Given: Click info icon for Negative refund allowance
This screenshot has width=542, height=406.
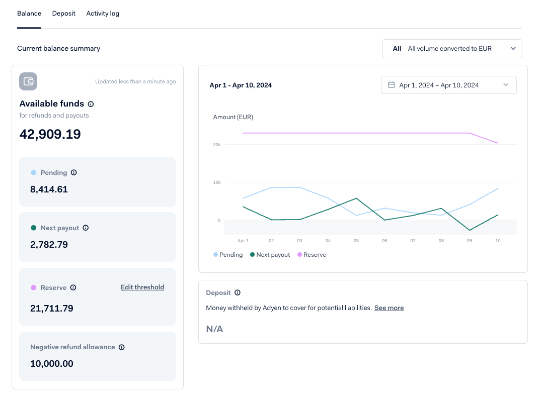Looking at the screenshot, I should [122, 347].
